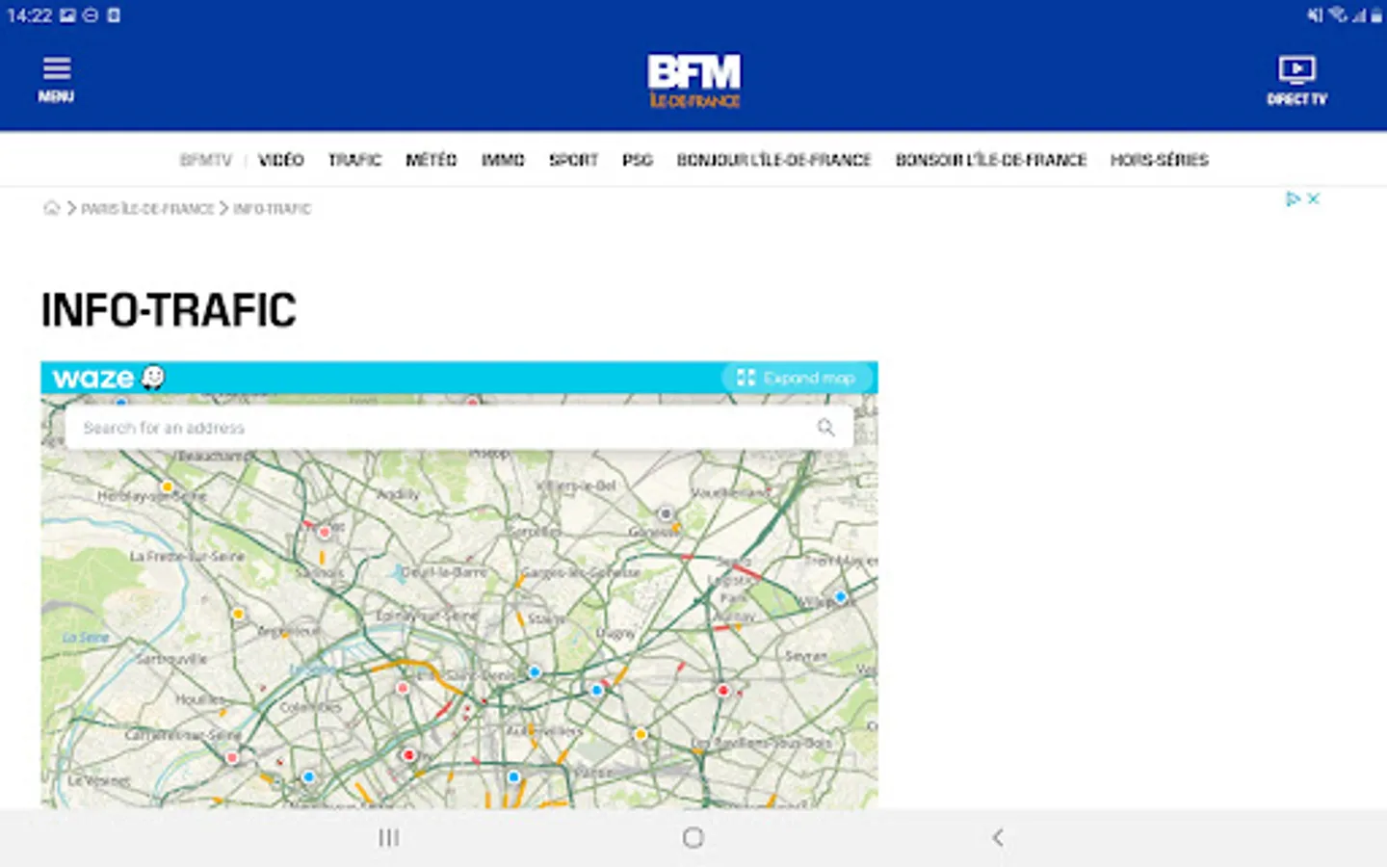Viewport: 1387px width, 867px height.
Task: Close the advertisement with X
Action: click(1313, 198)
